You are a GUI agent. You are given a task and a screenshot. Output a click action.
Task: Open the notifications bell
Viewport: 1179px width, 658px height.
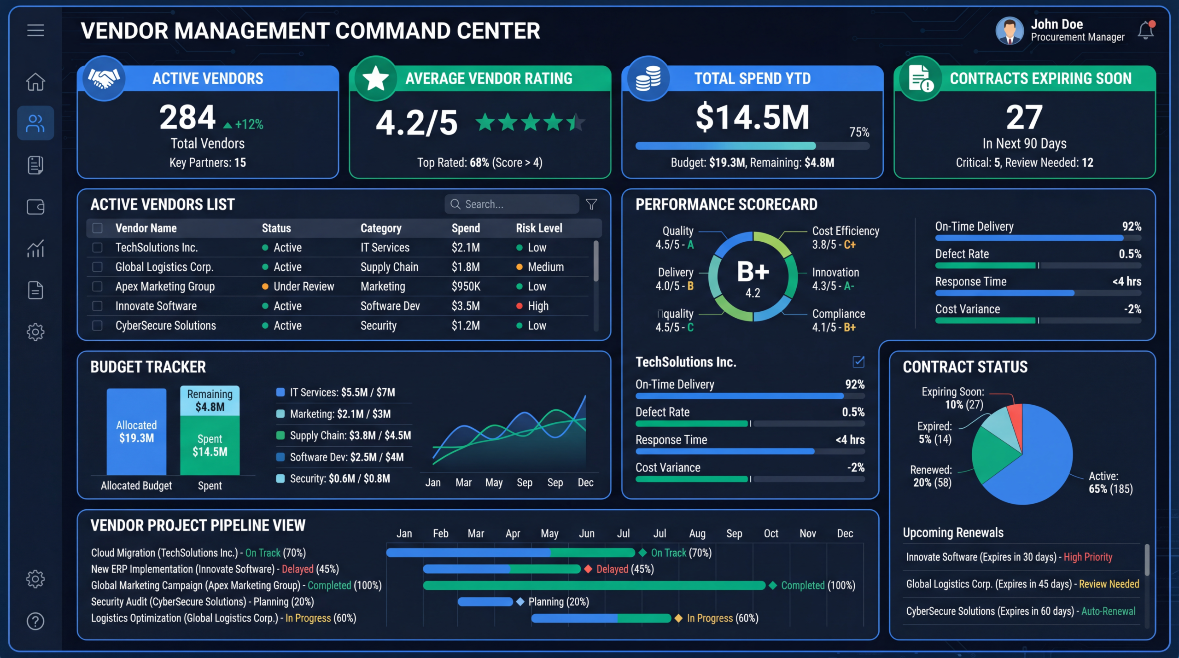pos(1146,30)
